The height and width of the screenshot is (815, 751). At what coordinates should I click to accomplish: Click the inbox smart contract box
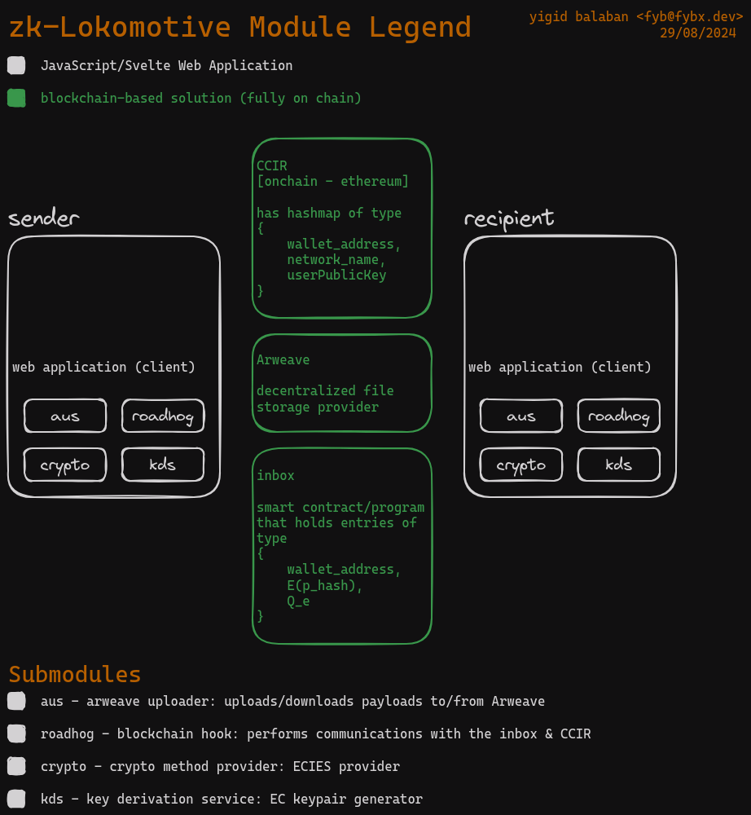pos(342,546)
